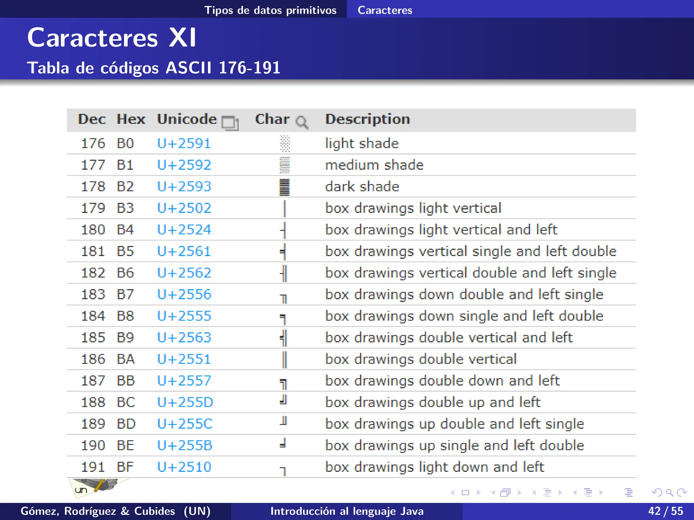Click the 'Introducción al lenguaje Java' footer title
This screenshot has width=694, height=520.
[347, 511]
